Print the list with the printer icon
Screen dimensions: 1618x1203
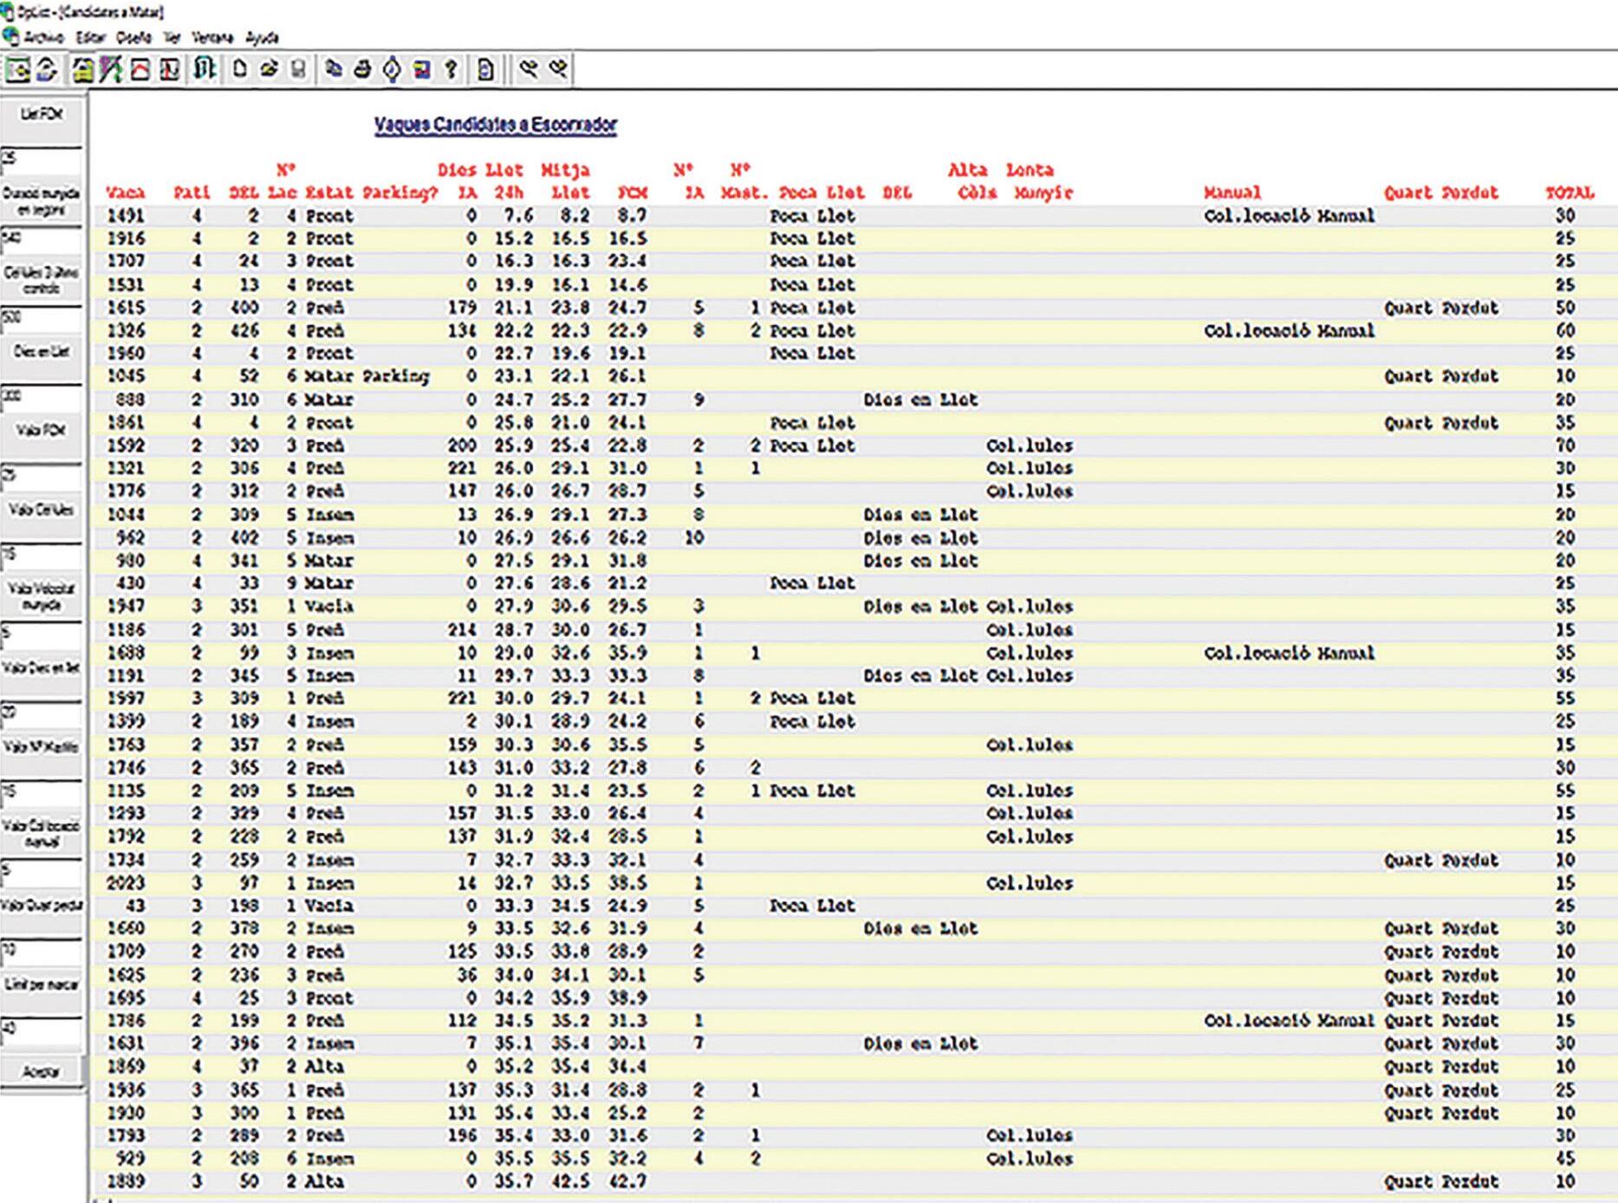362,69
